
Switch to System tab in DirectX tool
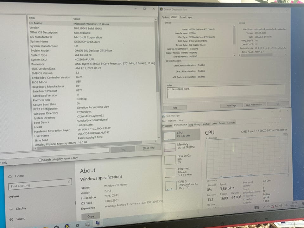[x=165, y=17]
